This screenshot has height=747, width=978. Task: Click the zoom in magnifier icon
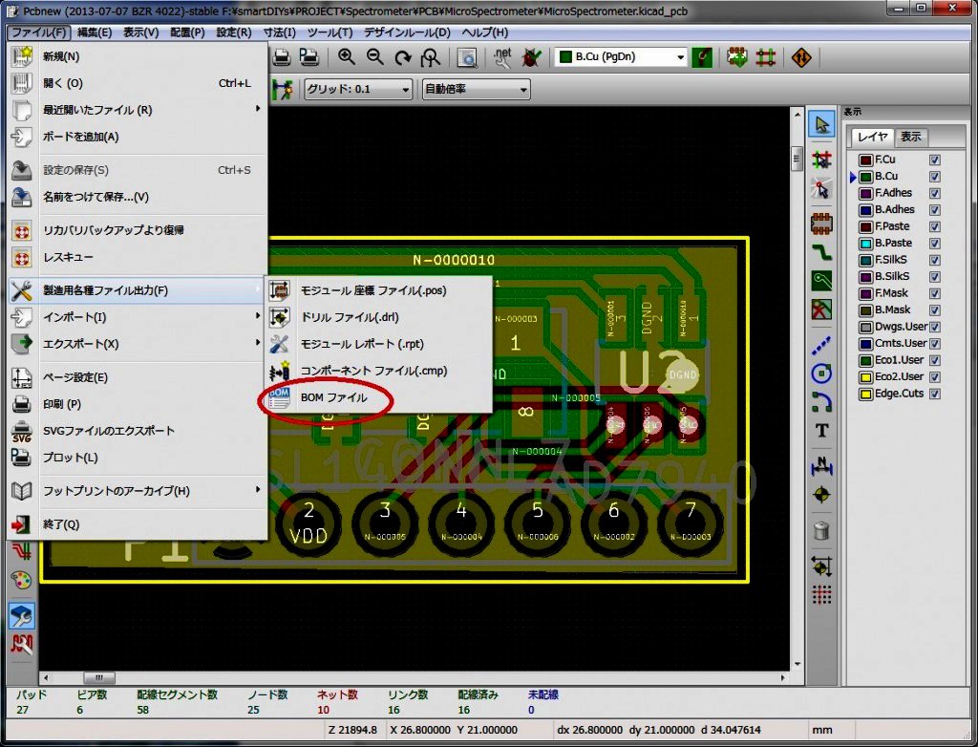pyautogui.click(x=347, y=57)
